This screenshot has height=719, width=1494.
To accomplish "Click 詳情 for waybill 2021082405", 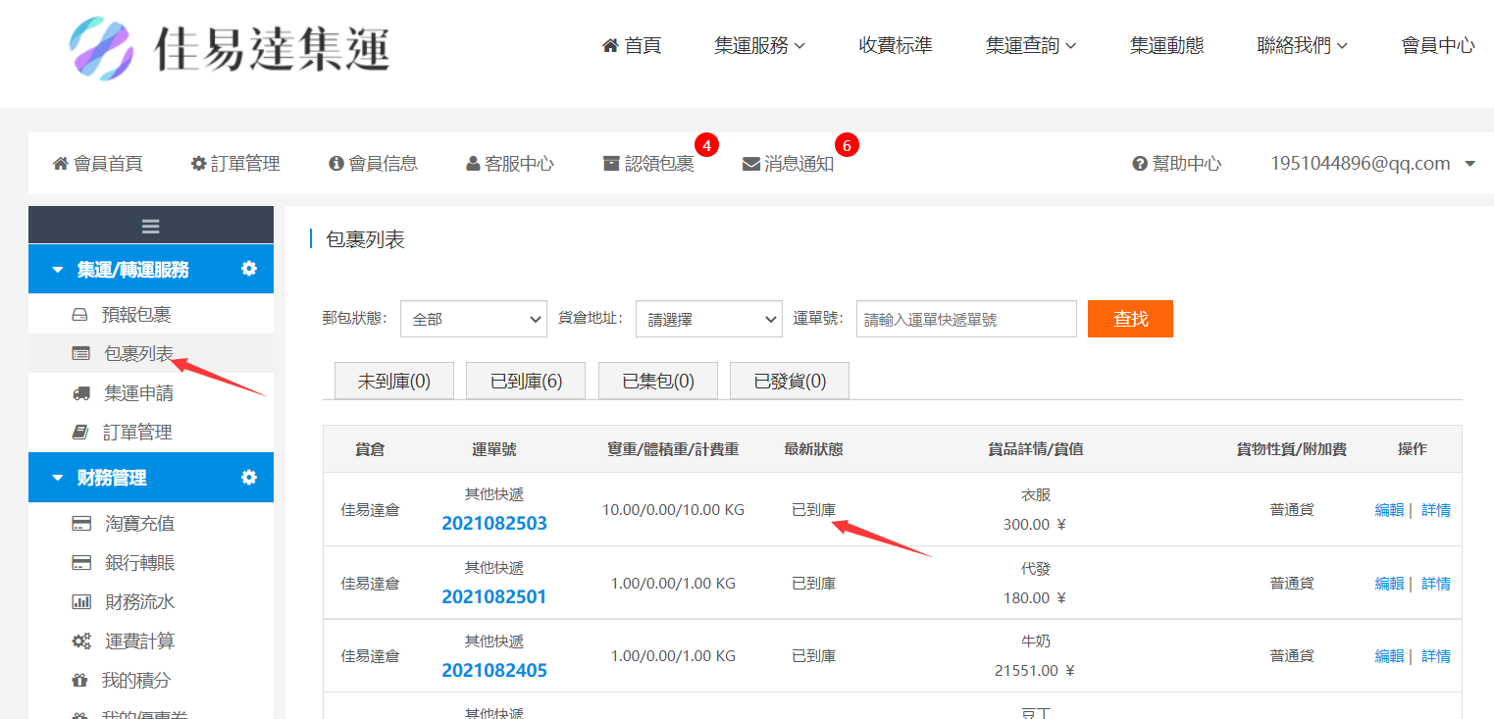I will pyautogui.click(x=1436, y=656).
